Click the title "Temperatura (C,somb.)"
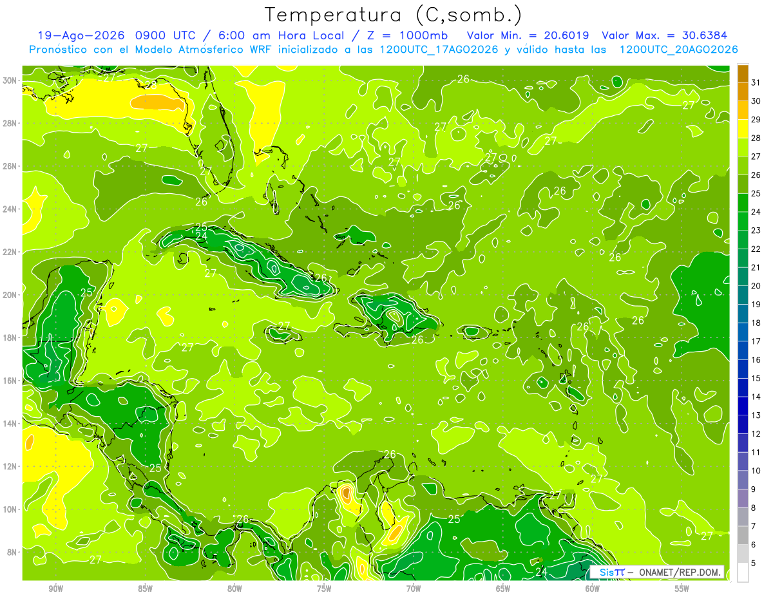Screen dimensions: 773x597 (394, 15)
